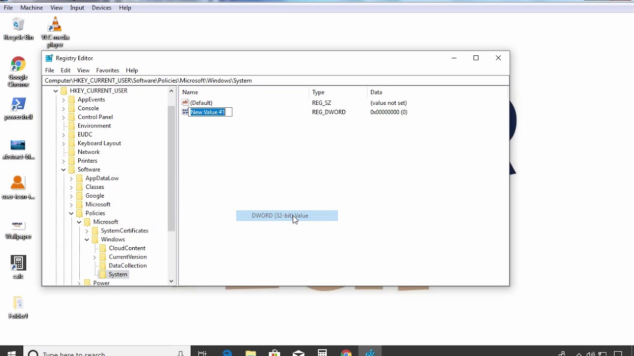Viewport: 634px width, 356px height.
Task: Click the string icon beside (Default)
Action: (x=185, y=103)
